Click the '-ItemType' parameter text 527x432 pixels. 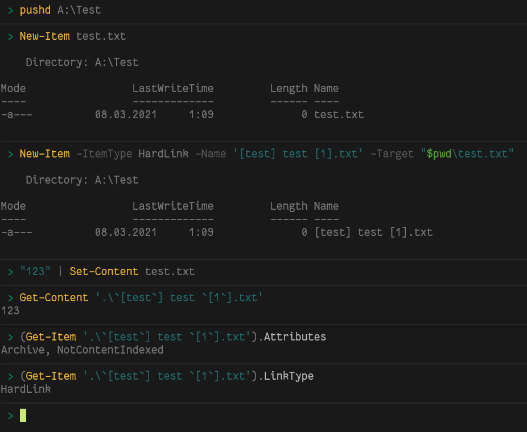(104, 153)
